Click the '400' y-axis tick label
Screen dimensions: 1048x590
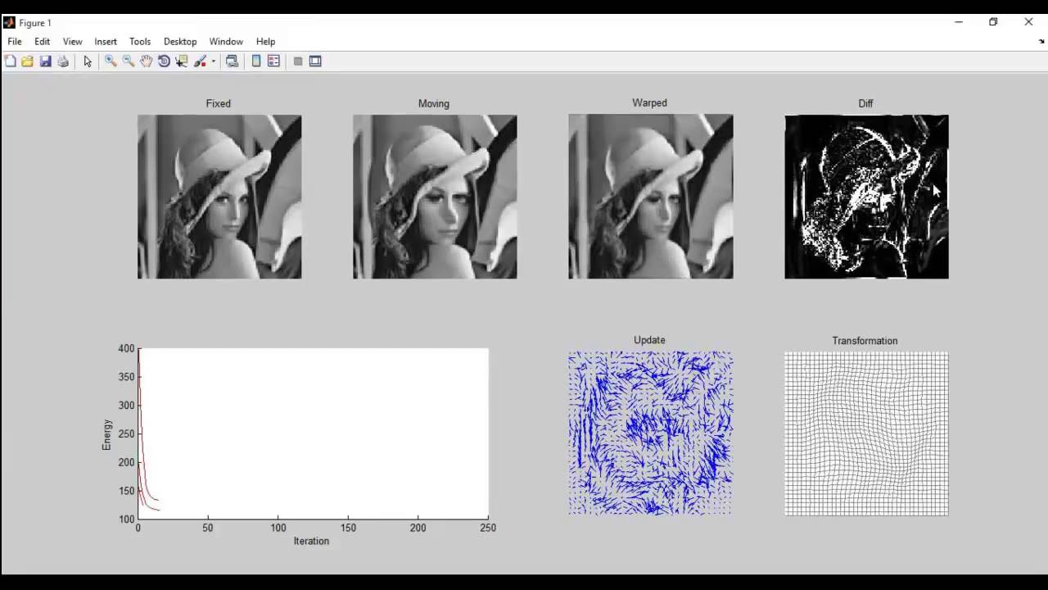tap(126, 349)
